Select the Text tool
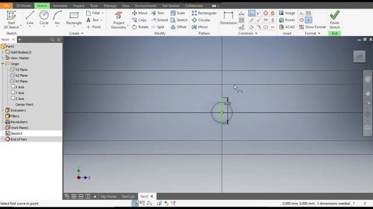The width and height of the screenshot is (373, 209). click(x=93, y=20)
